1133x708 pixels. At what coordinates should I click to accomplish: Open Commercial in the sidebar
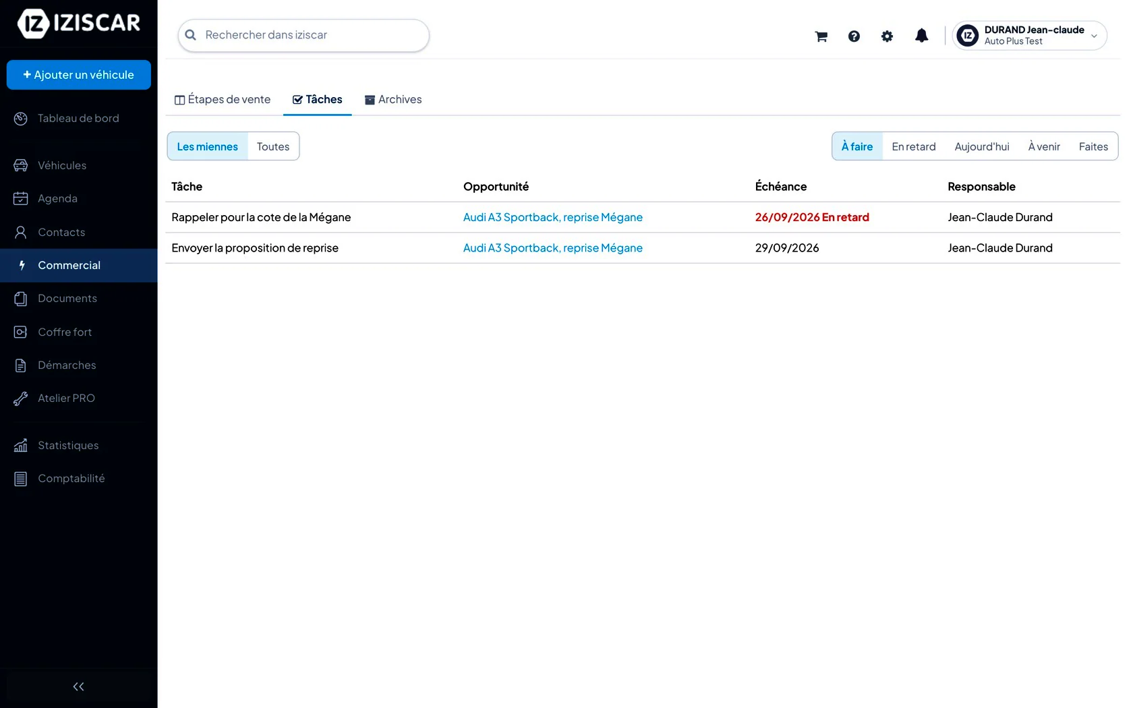click(79, 266)
